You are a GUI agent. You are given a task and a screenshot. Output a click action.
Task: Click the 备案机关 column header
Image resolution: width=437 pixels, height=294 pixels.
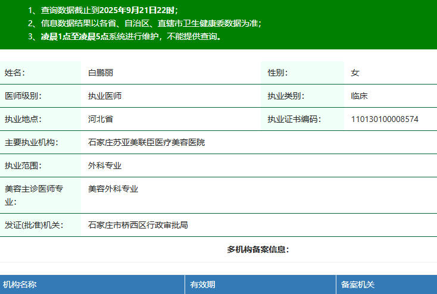click(358, 285)
